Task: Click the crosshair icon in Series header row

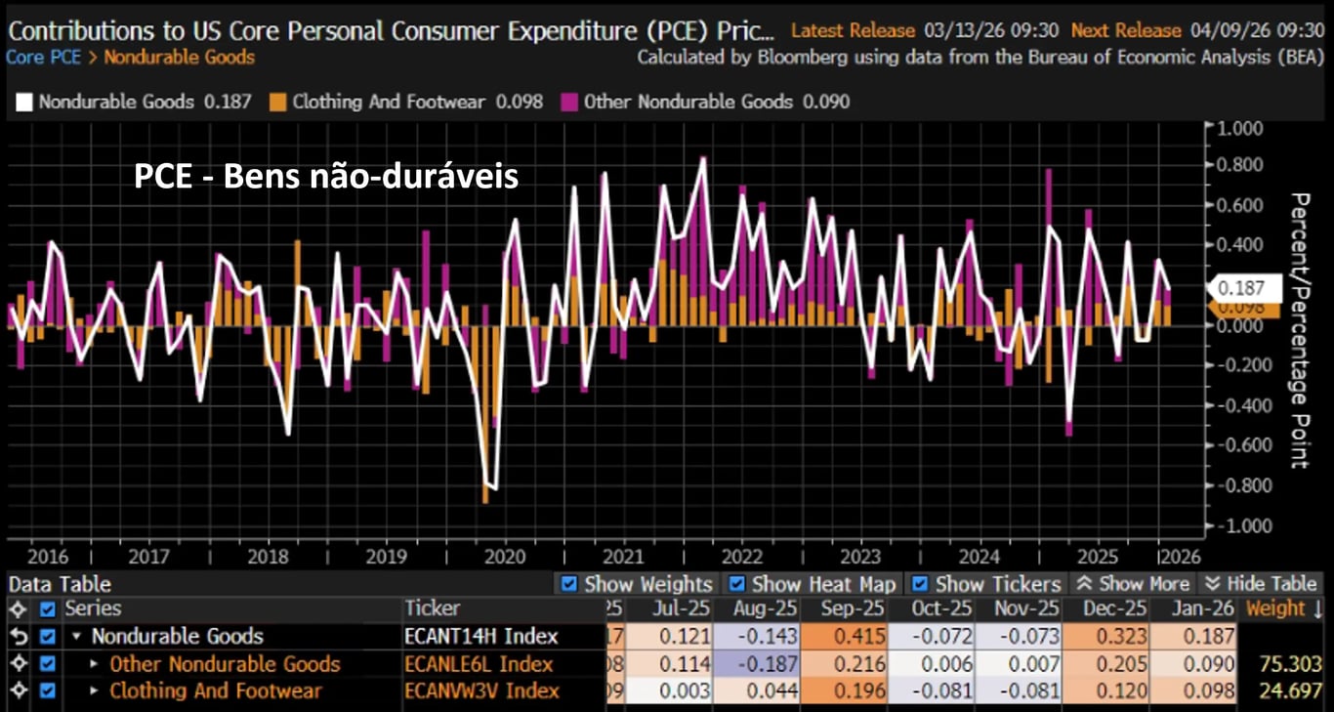Action: [17, 609]
